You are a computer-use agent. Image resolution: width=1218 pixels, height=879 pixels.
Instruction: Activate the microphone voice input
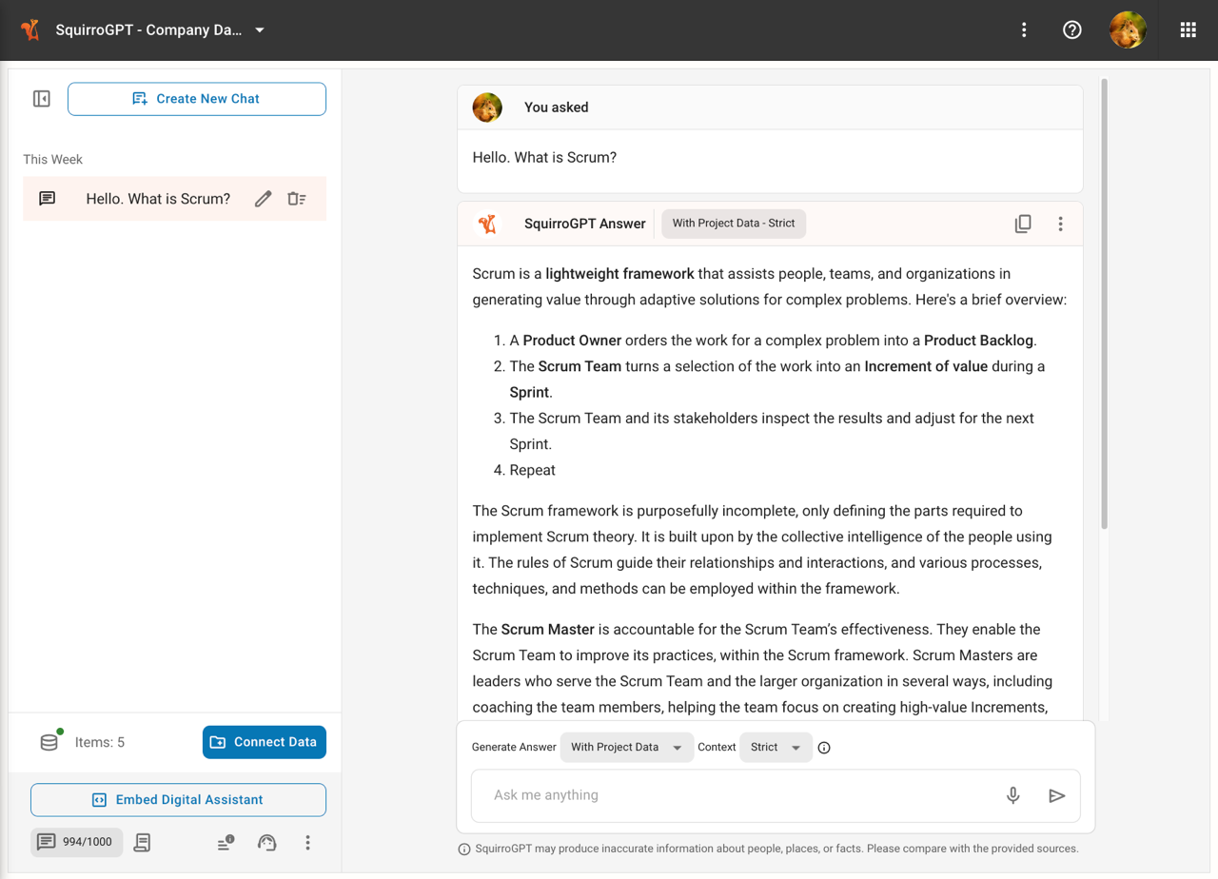point(1013,795)
